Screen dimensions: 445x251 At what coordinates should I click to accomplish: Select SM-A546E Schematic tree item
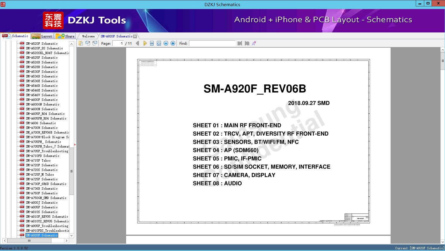(42, 90)
